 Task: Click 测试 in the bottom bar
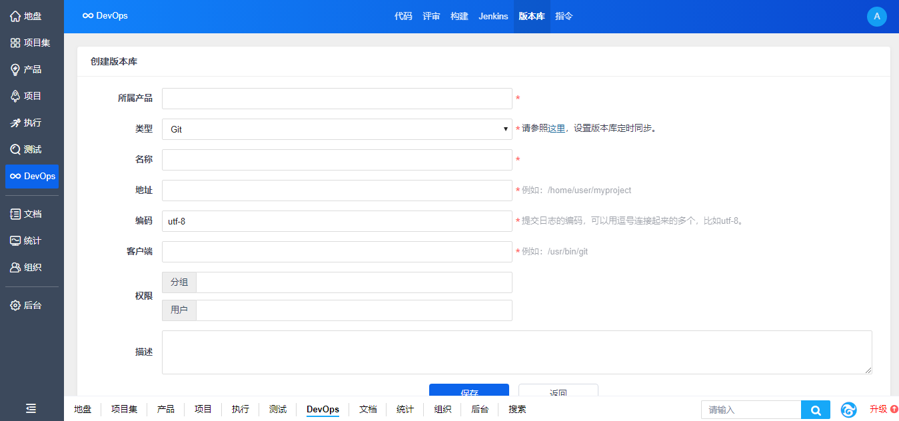click(278, 409)
